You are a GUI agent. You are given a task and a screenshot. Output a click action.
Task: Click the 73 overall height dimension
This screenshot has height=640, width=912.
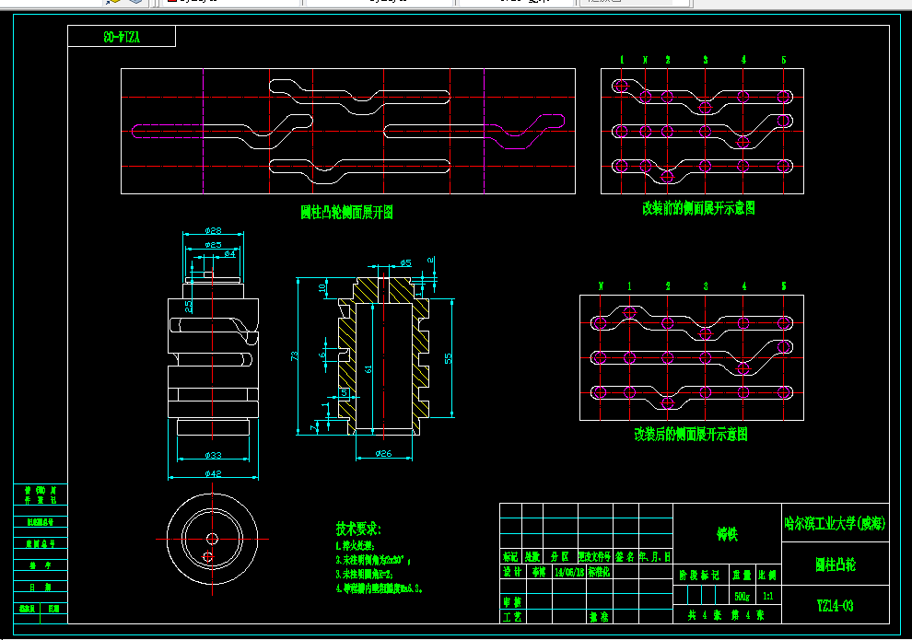pyautogui.click(x=294, y=355)
